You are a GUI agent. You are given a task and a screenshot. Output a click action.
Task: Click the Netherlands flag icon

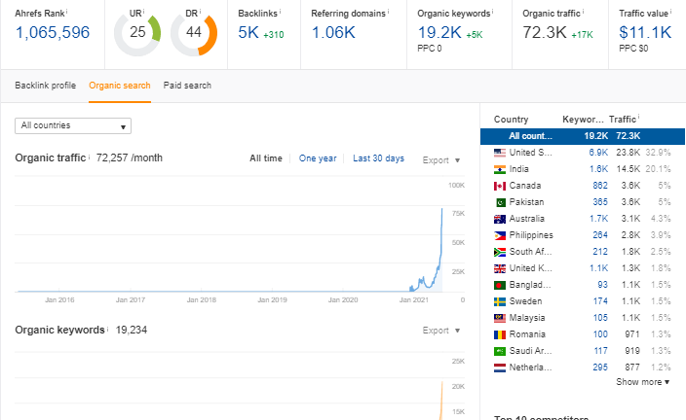tap(500, 368)
